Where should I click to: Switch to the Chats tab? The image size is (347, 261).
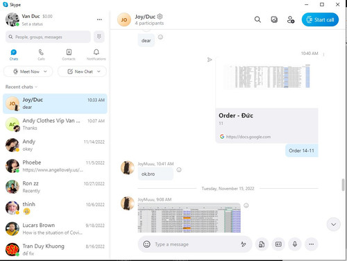(14, 55)
